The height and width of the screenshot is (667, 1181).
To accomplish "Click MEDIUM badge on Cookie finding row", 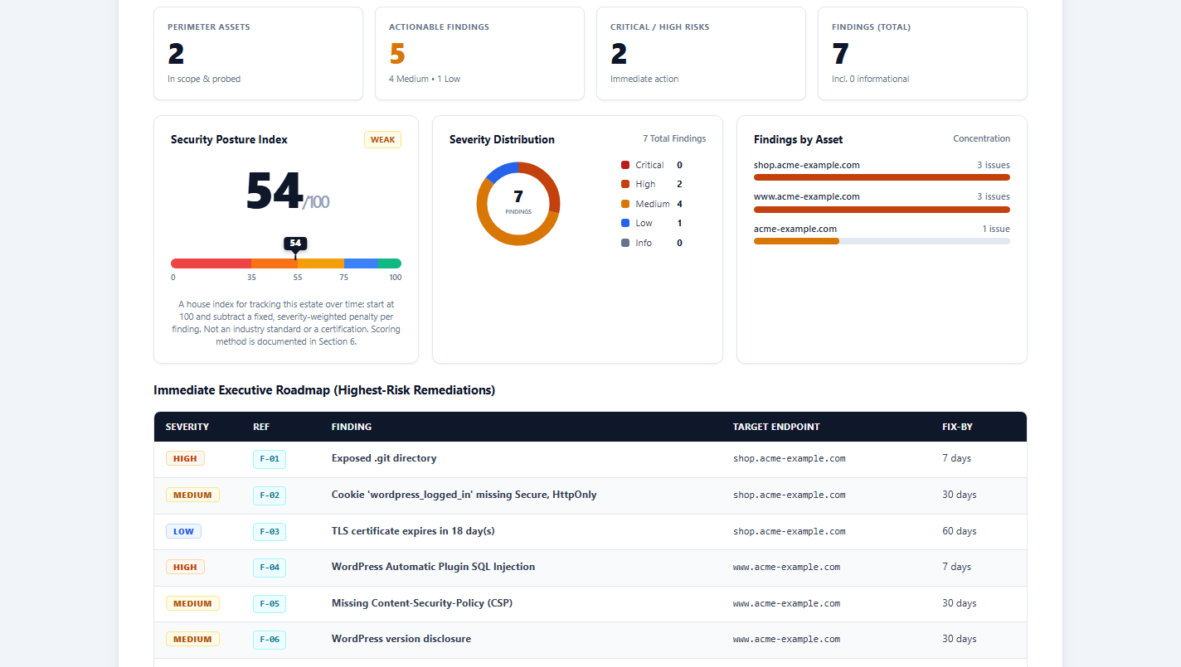I will click(x=192, y=495).
